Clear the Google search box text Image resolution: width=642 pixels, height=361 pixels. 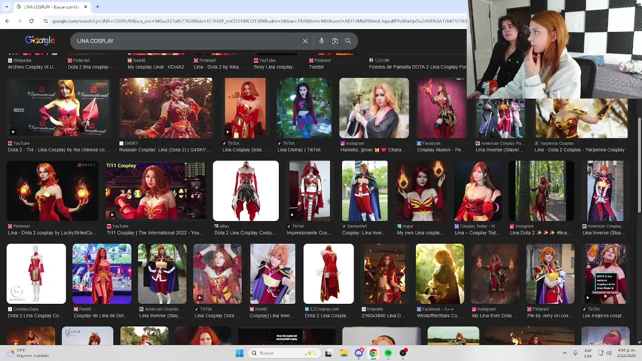[305, 41]
